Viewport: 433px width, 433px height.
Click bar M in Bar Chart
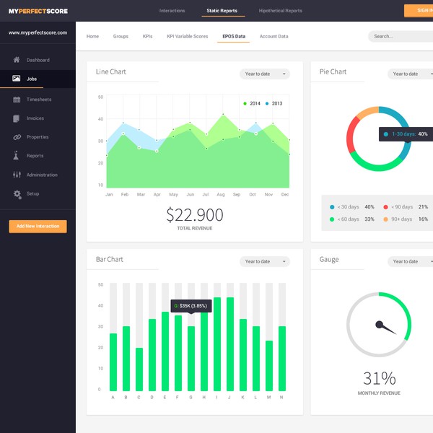(269, 366)
